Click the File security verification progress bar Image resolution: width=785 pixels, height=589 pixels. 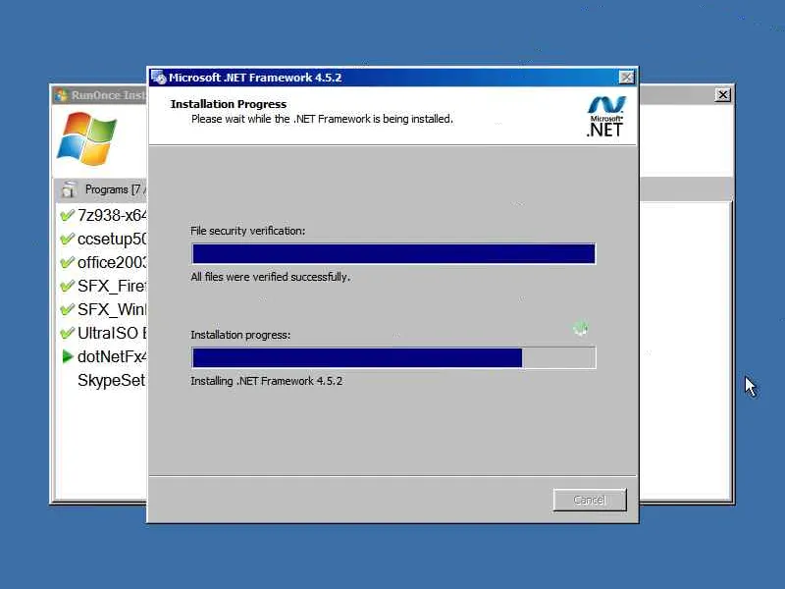point(393,253)
